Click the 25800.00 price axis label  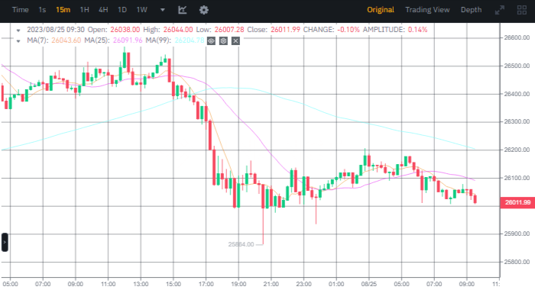click(x=517, y=262)
